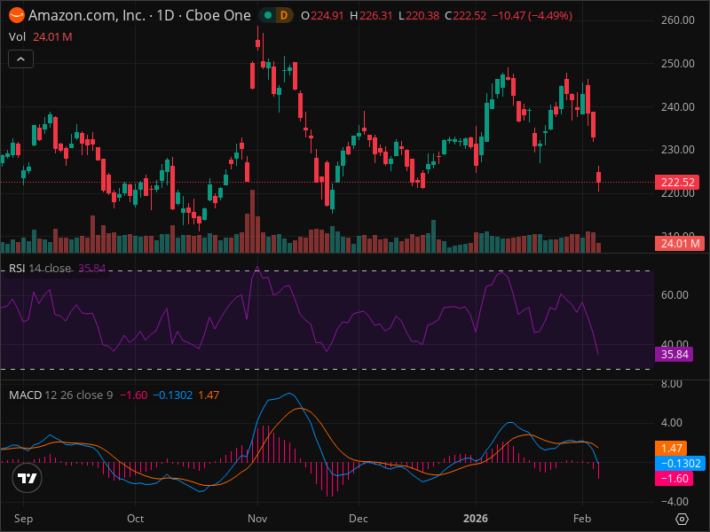Click the H 226.31 high value
710x532 pixels.
(x=371, y=16)
